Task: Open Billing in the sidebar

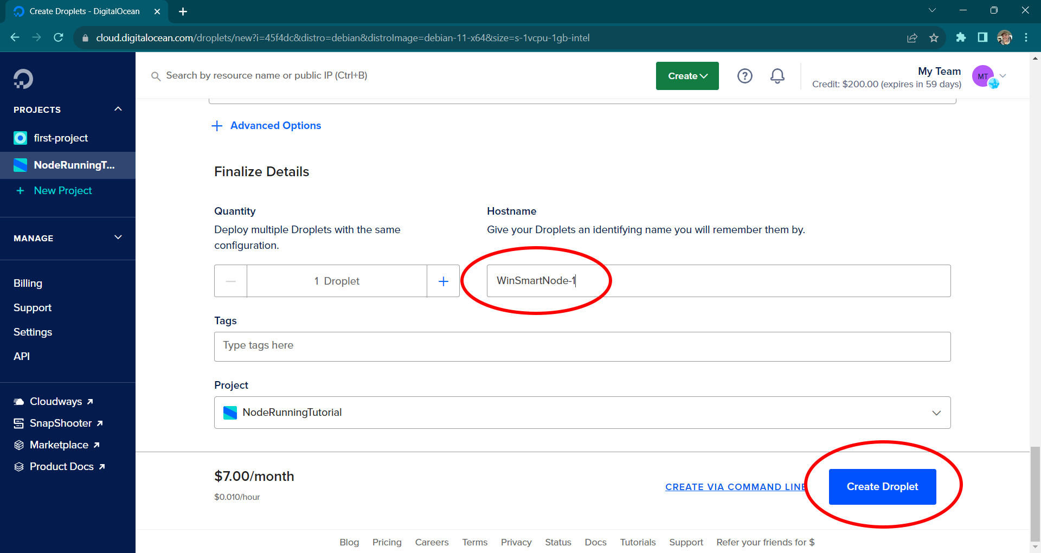Action: pos(28,284)
